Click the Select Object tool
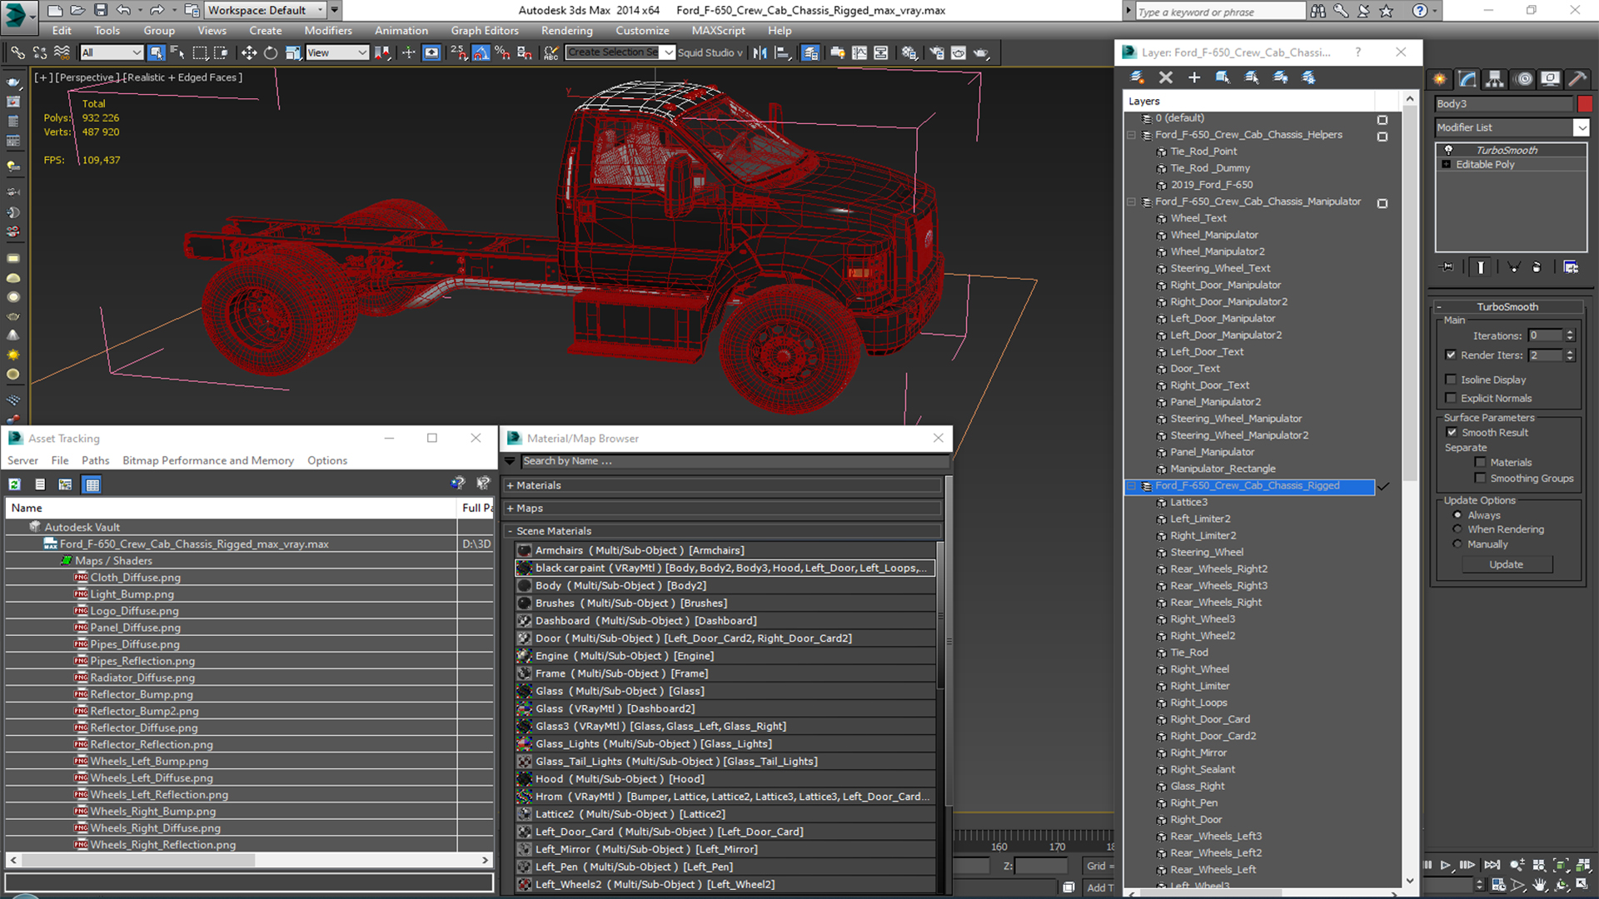Image resolution: width=1599 pixels, height=899 pixels. tap(156, 52)
